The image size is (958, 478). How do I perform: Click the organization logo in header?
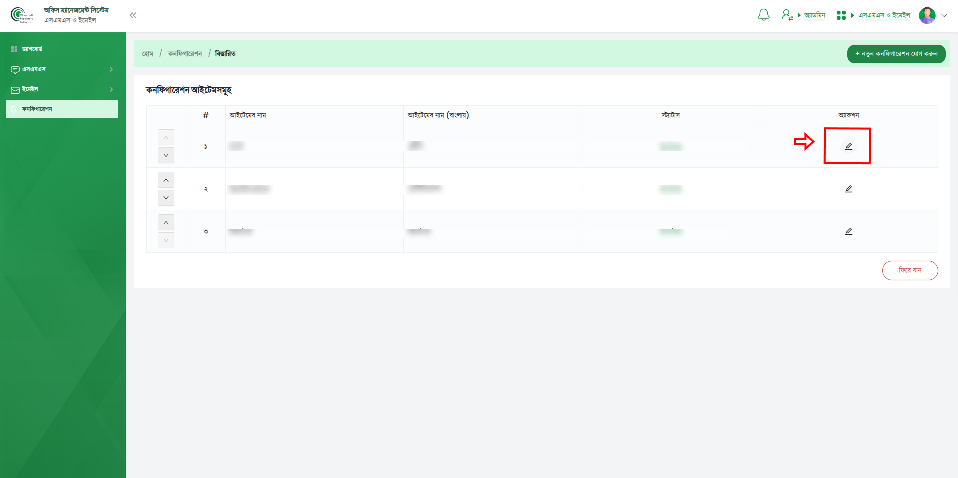[x=22, y=15]
